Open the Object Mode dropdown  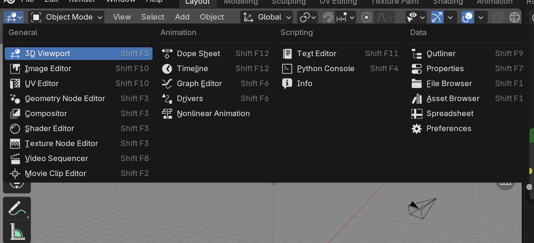point(67,17)
